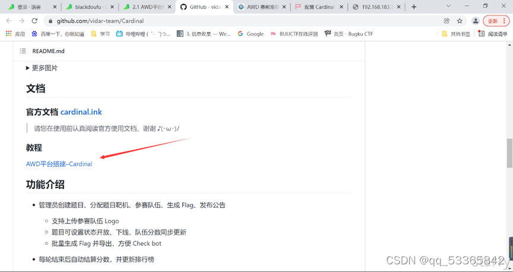The image size is (513, 272).
Task: Close the AWD 赛前准备 tab
Action: coord(283,7)
